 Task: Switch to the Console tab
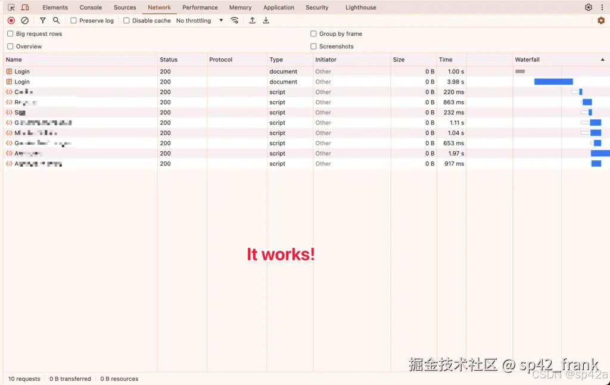point(91,7)
